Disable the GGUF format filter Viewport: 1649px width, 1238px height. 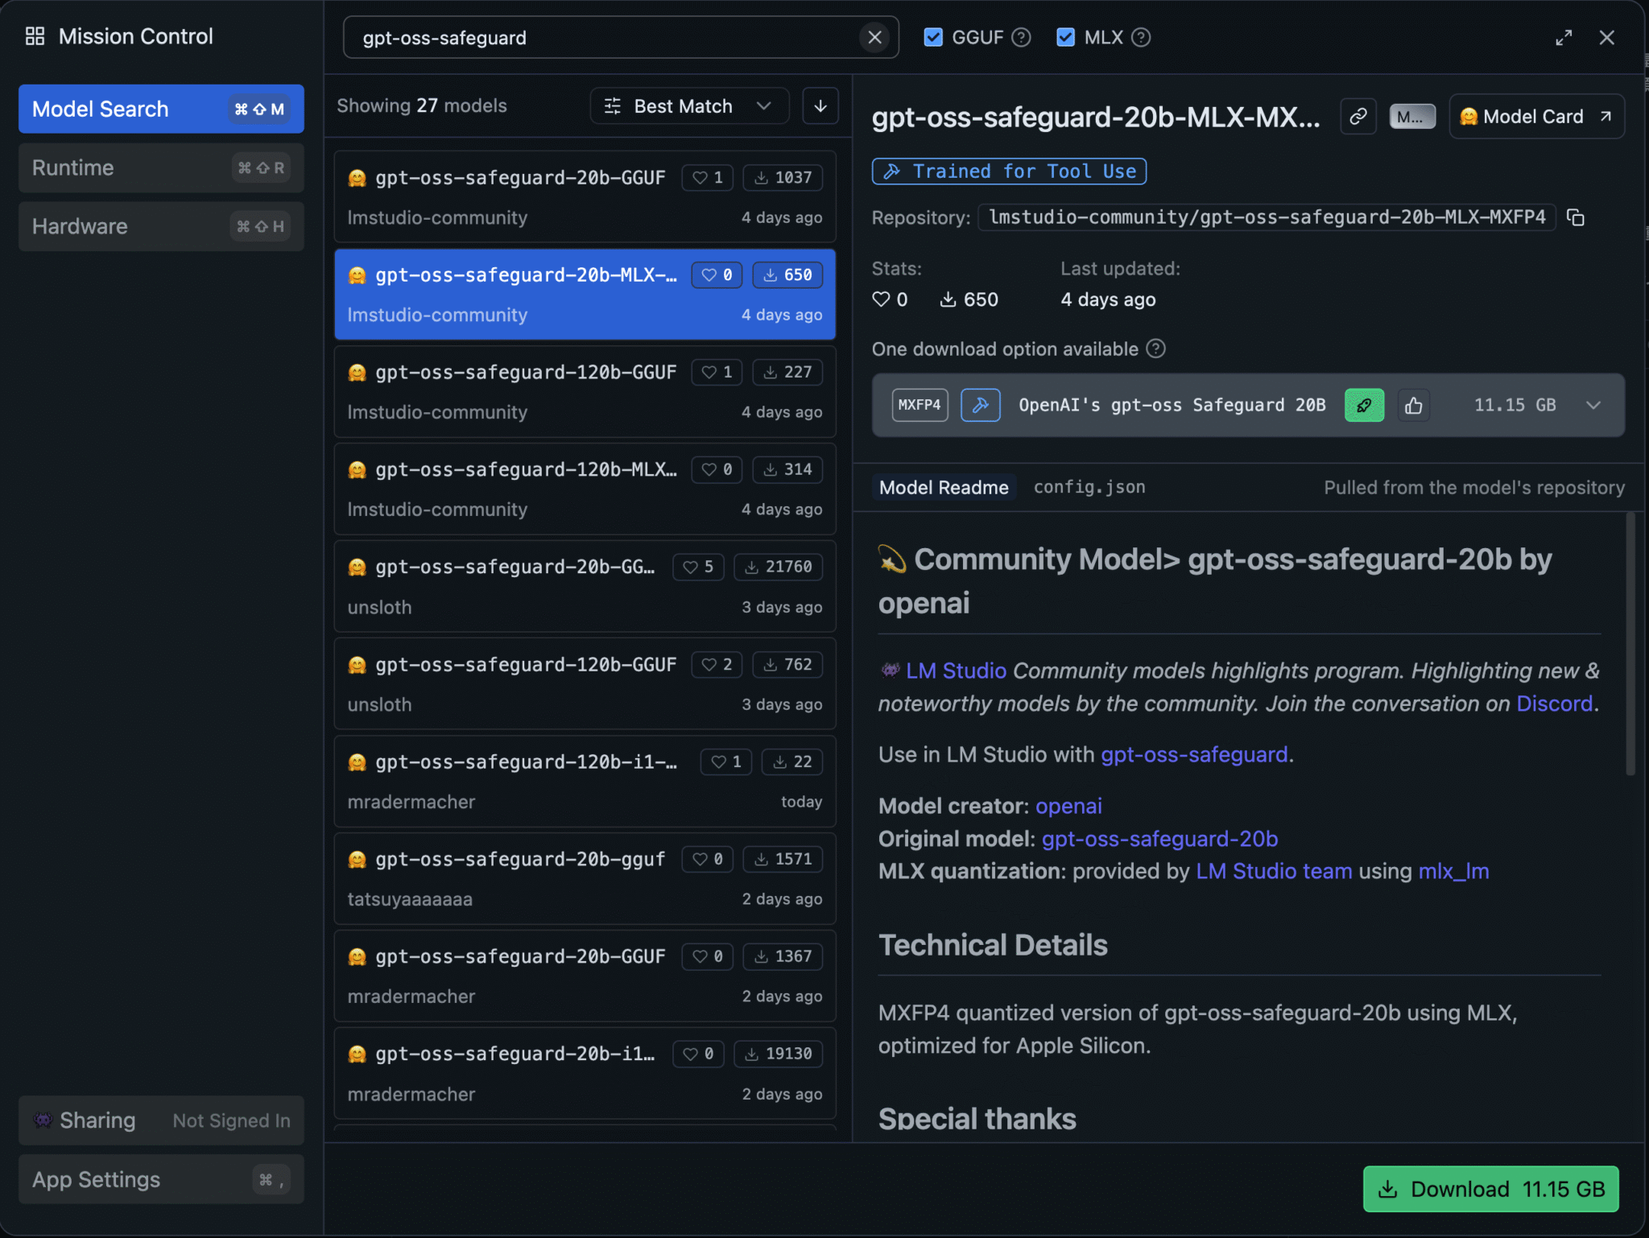point(934,37)
